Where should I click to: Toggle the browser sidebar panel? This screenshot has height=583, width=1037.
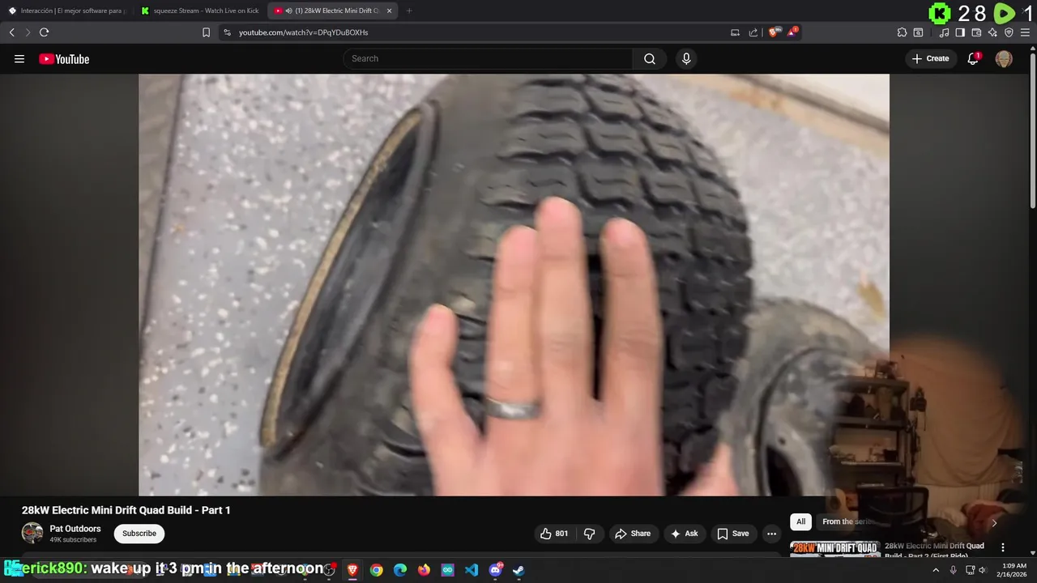960,32
